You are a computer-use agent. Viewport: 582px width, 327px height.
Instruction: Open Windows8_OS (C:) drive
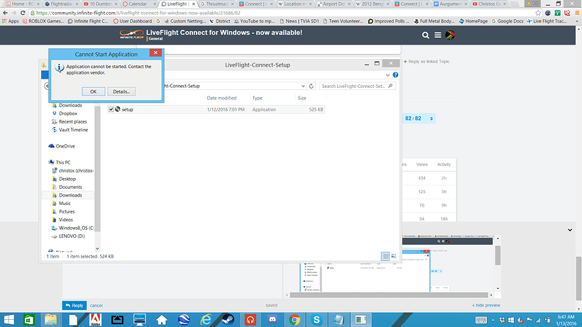(76, 228)
